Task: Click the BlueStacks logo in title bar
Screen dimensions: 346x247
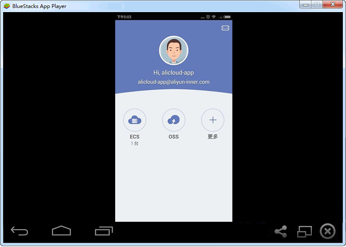Action: coord(6,6)
